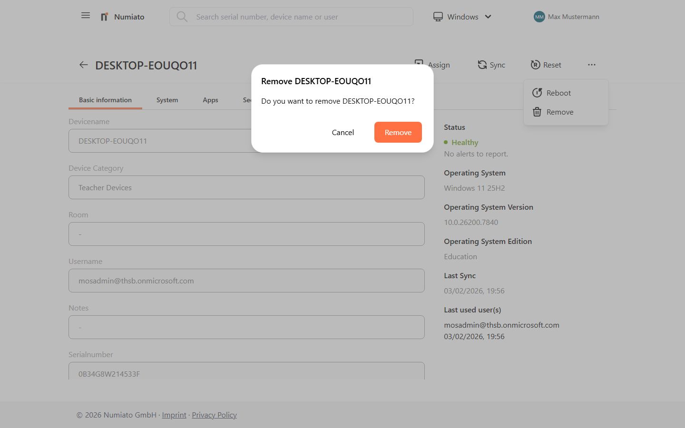Open the Privacy Policy link
The width and height of the screenshot is (685, 428).
(214, 415)
